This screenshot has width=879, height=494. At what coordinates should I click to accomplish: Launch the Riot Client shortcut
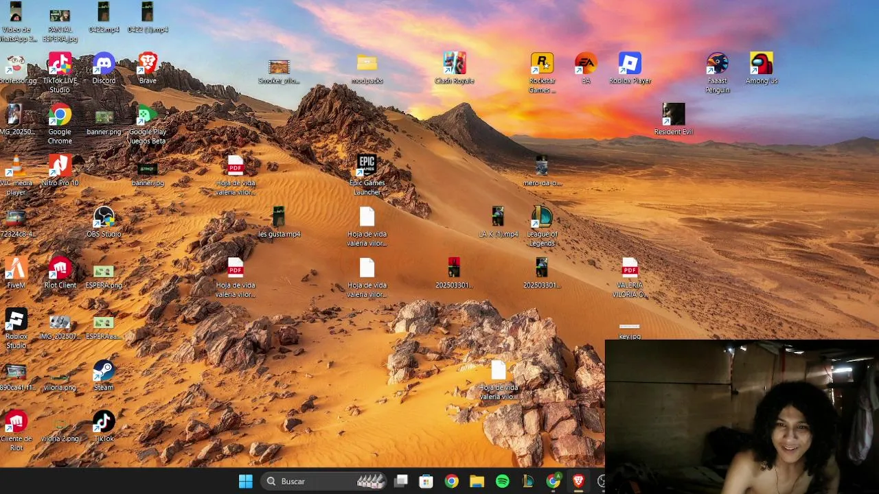(x=60, y=273)
